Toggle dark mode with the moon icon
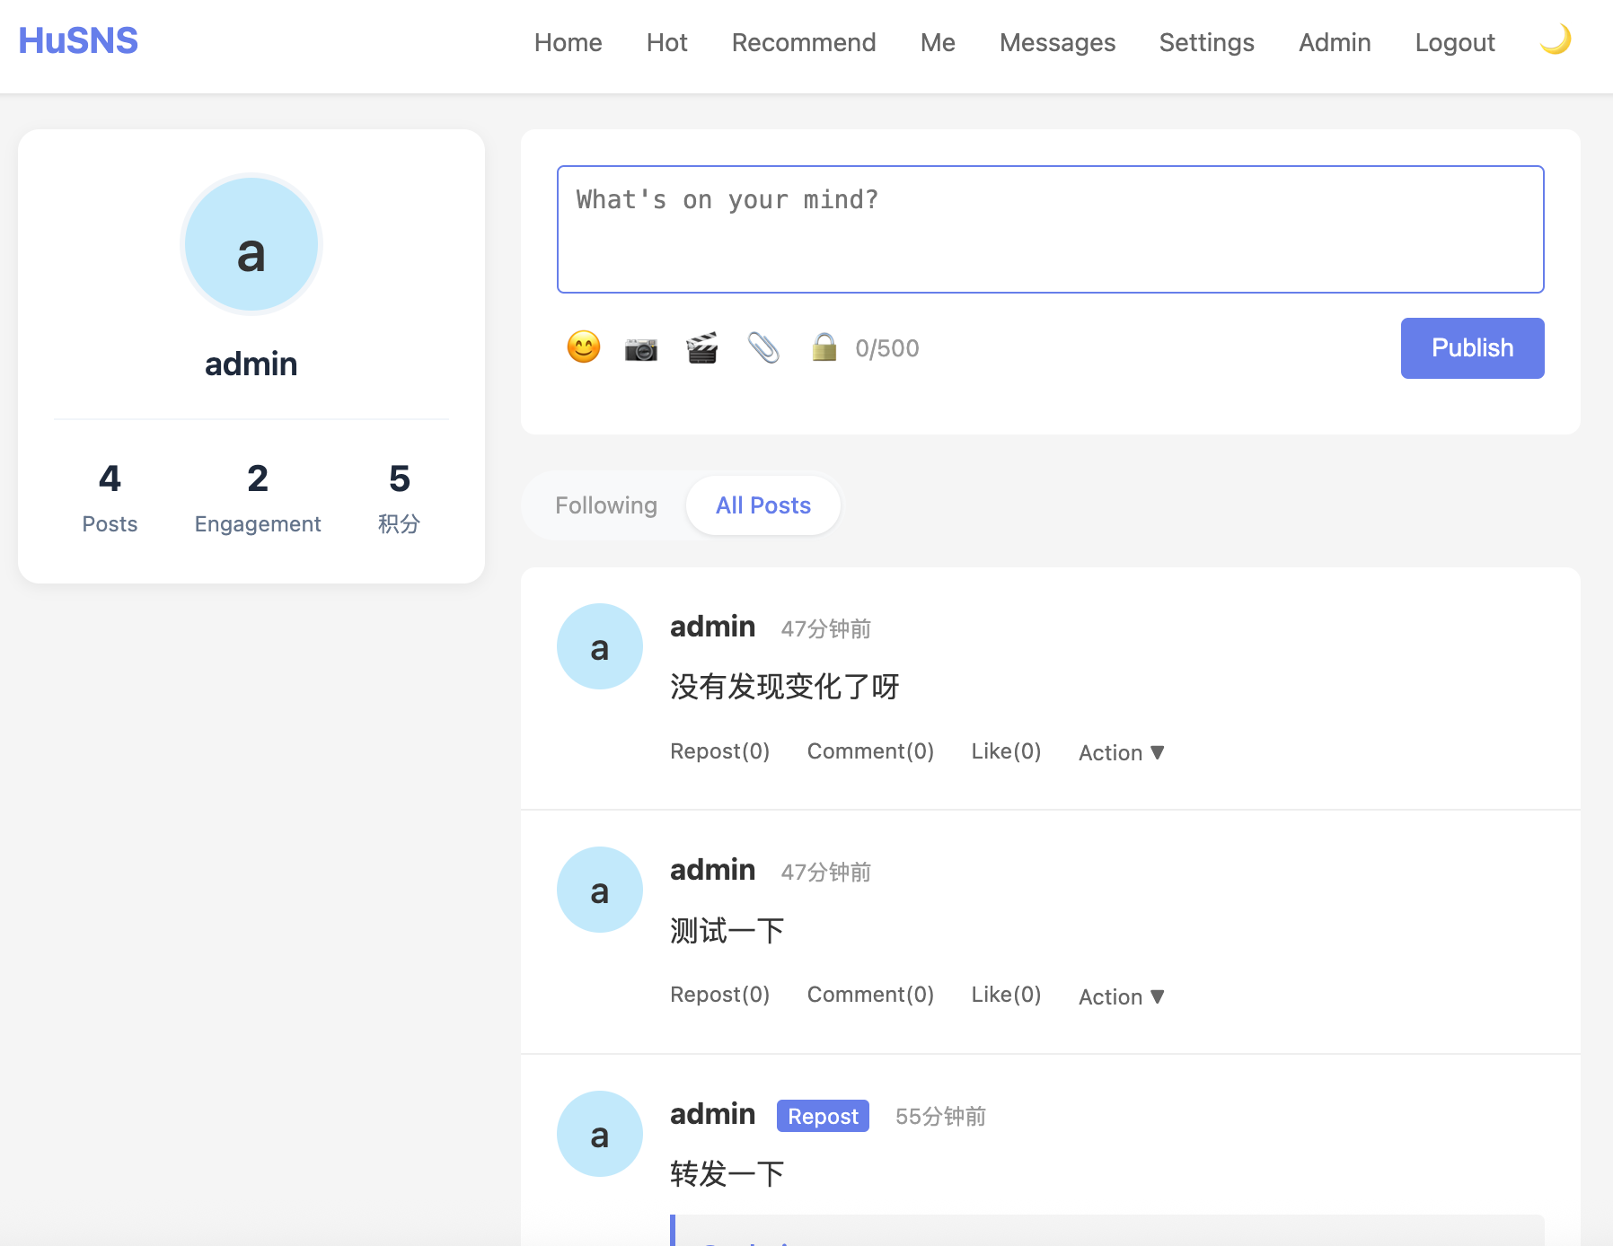The height and width of the screenshot is (1246, 1613). [x=1556, y=40]
